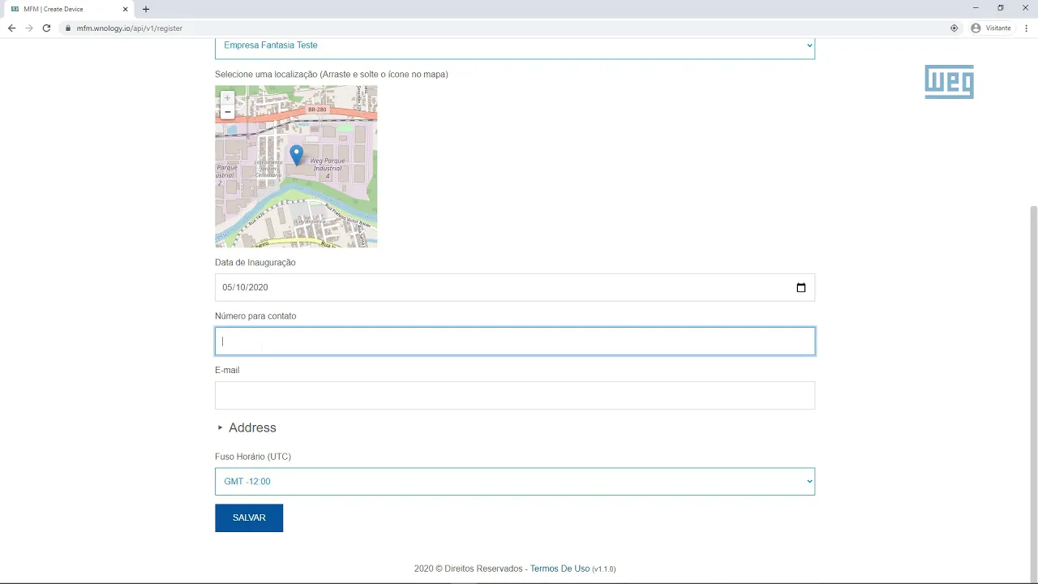Open the Empresa Fantasia Teste dropdown
The height and width of the screenshot is (584, 1038).
click(x=515, y=47)
